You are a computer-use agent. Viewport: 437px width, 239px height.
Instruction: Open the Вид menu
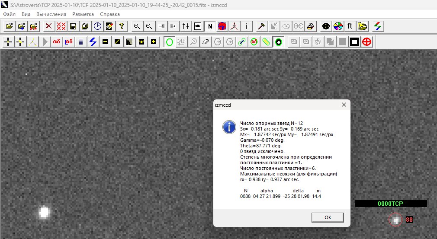pyautogui.click(x=26, y=14)
